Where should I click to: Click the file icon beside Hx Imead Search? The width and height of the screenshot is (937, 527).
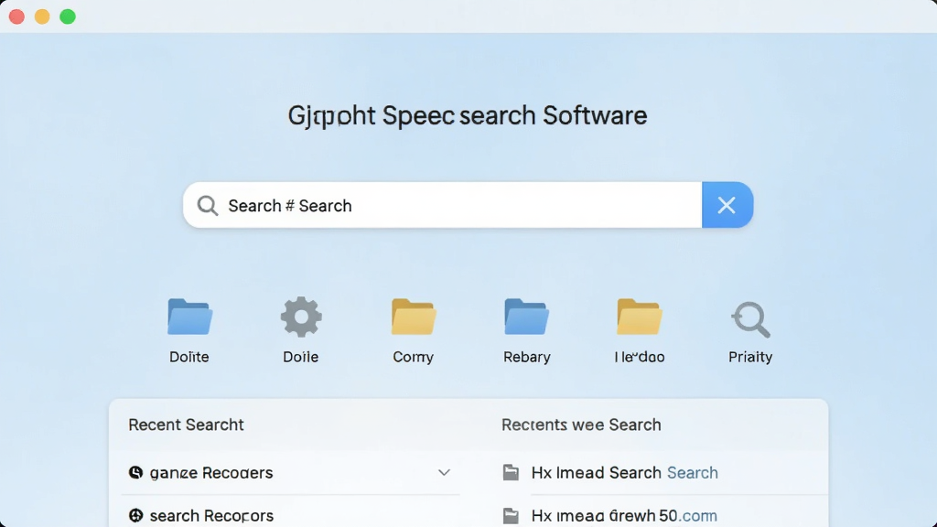(511, 473)
